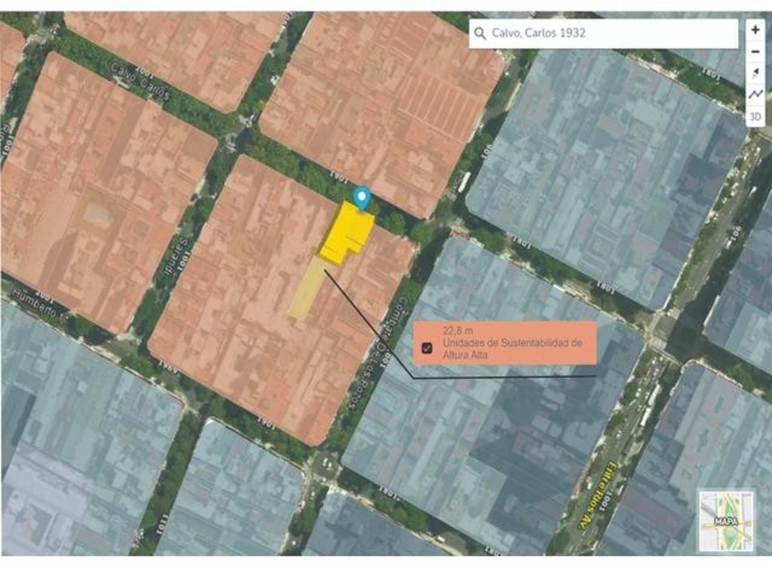Select the line measurement tool icon

click(755, 94)
